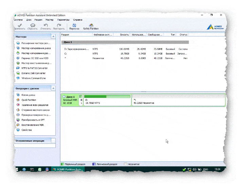This screenshot has height=184, width=239.
Task: Click the 13:34 clock in taskbar
Action: [x=217, y=169]
